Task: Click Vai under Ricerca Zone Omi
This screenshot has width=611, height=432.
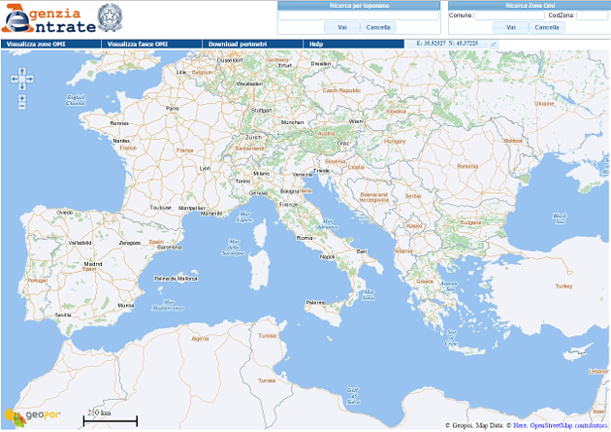Action: click(x=511, y=27)
